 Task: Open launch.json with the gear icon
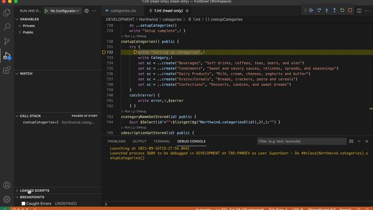point(87,11)
